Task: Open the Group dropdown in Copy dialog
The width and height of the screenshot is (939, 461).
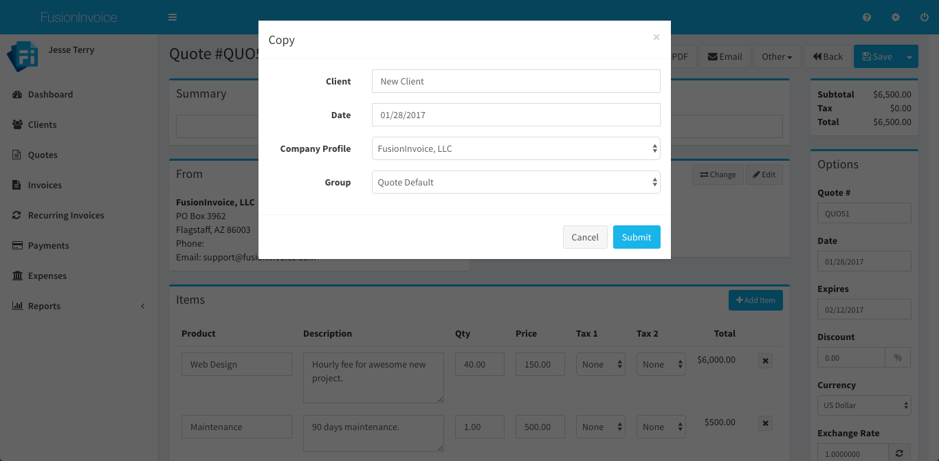Action: pyautogui.click(x=516, y=182)
